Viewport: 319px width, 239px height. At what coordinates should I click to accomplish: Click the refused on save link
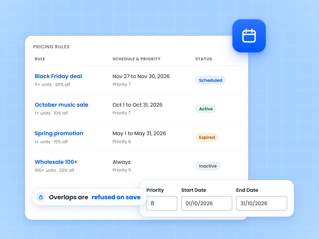pyautogui.click(x=116, y=197)
